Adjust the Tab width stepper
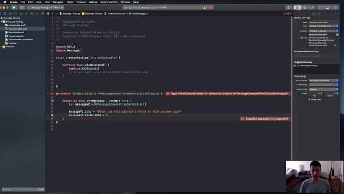The width and height of the screenshot is (344, 194). click(321, 93)
